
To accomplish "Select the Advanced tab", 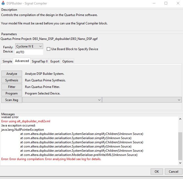I will [22, 61].
